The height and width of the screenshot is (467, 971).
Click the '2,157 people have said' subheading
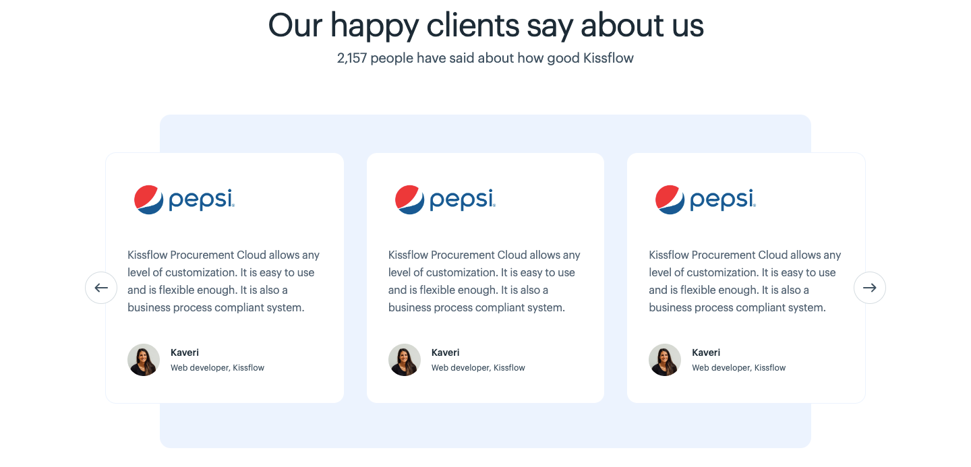point(486,58)
